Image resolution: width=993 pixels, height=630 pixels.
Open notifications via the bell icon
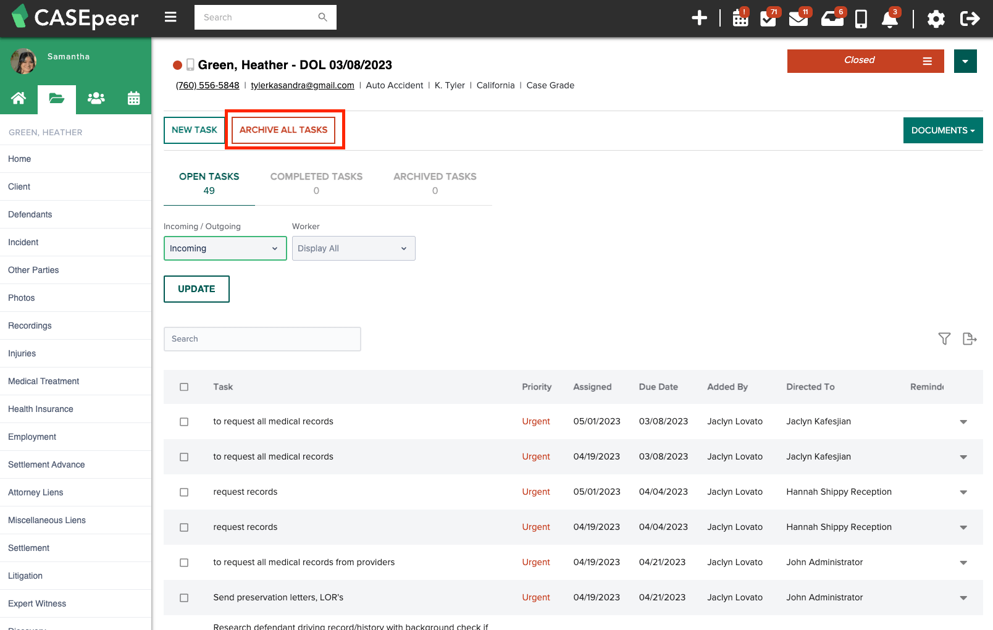tap(890, 20)
